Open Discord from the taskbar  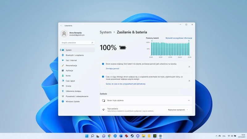click(x=138, y=136)
